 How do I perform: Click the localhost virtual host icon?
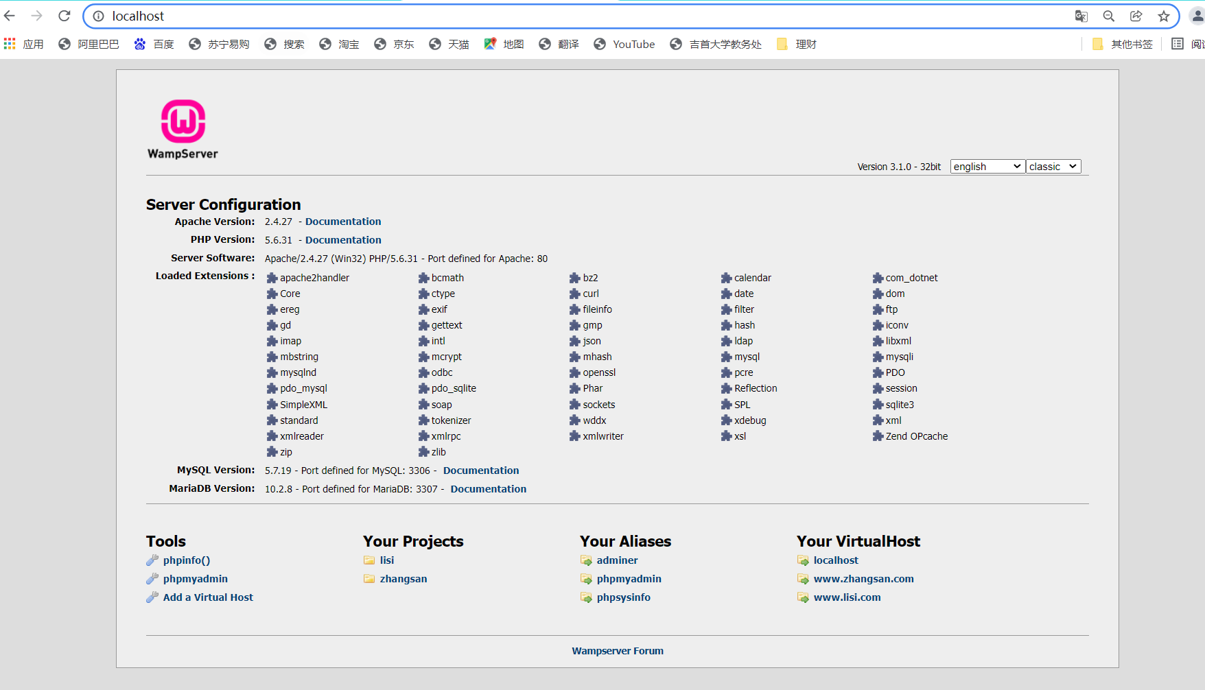click(803, 560)
